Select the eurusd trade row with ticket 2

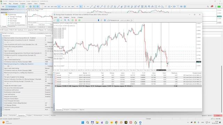(x=128, y=75)
